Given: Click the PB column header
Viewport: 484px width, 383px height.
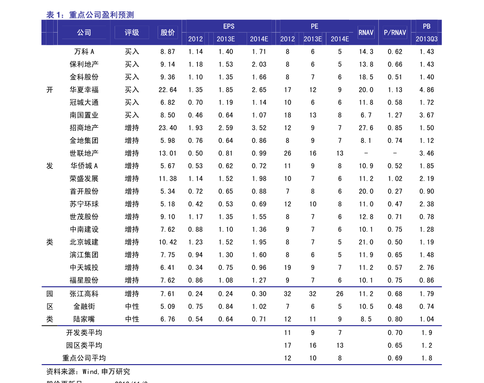Looking at the screenshot, I should pos(426,26).
